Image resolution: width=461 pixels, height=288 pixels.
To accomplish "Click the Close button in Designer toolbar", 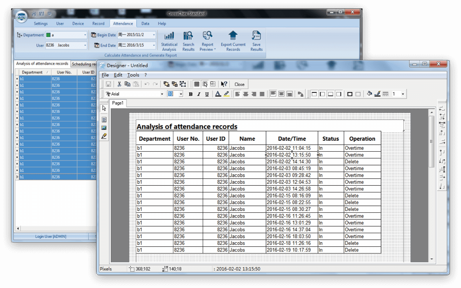I will click(x=239, y=84).
